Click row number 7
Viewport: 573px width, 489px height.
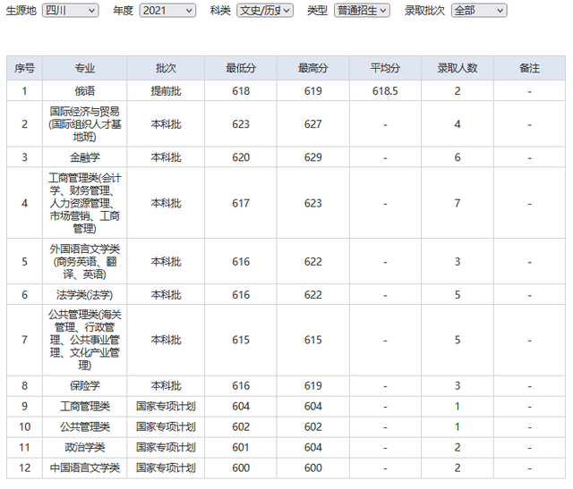pyautogui.click(x=24, y=340)
